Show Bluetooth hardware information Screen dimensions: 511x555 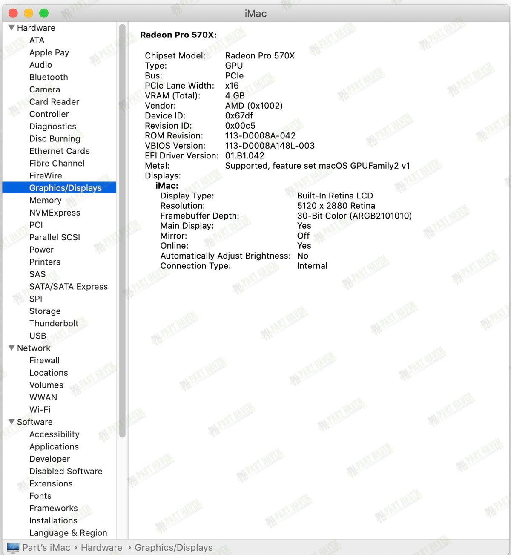click(x=49, y=77)
